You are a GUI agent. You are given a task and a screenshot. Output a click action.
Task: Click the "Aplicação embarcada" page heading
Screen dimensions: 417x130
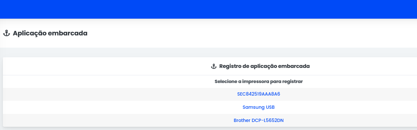pyautogui.click(x=50, y=33)
